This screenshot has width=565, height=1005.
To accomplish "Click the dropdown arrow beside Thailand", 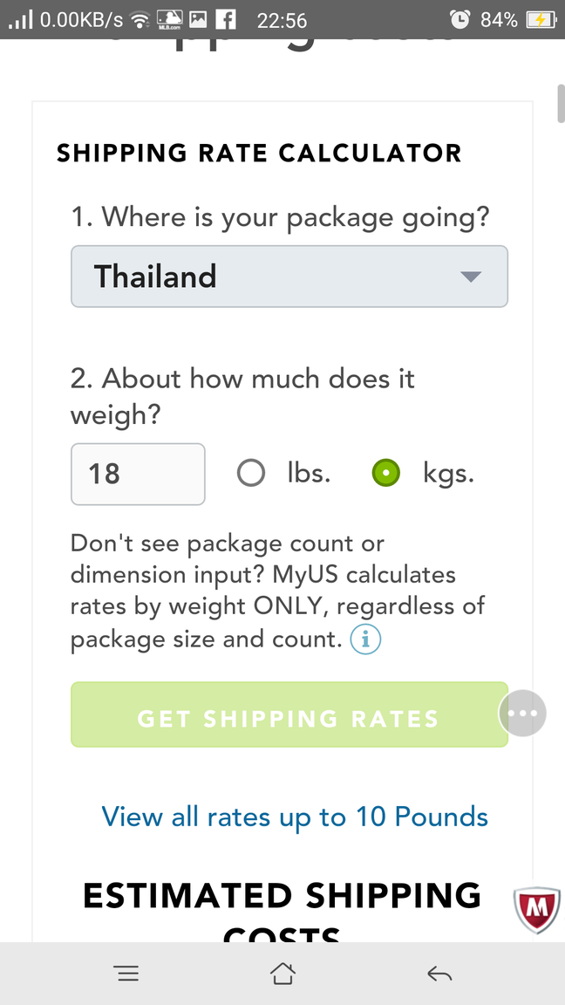I will pyautogui.click(x=471, y=277).
